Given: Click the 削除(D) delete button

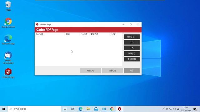Looking at the screenshot, I should [132, 54].
